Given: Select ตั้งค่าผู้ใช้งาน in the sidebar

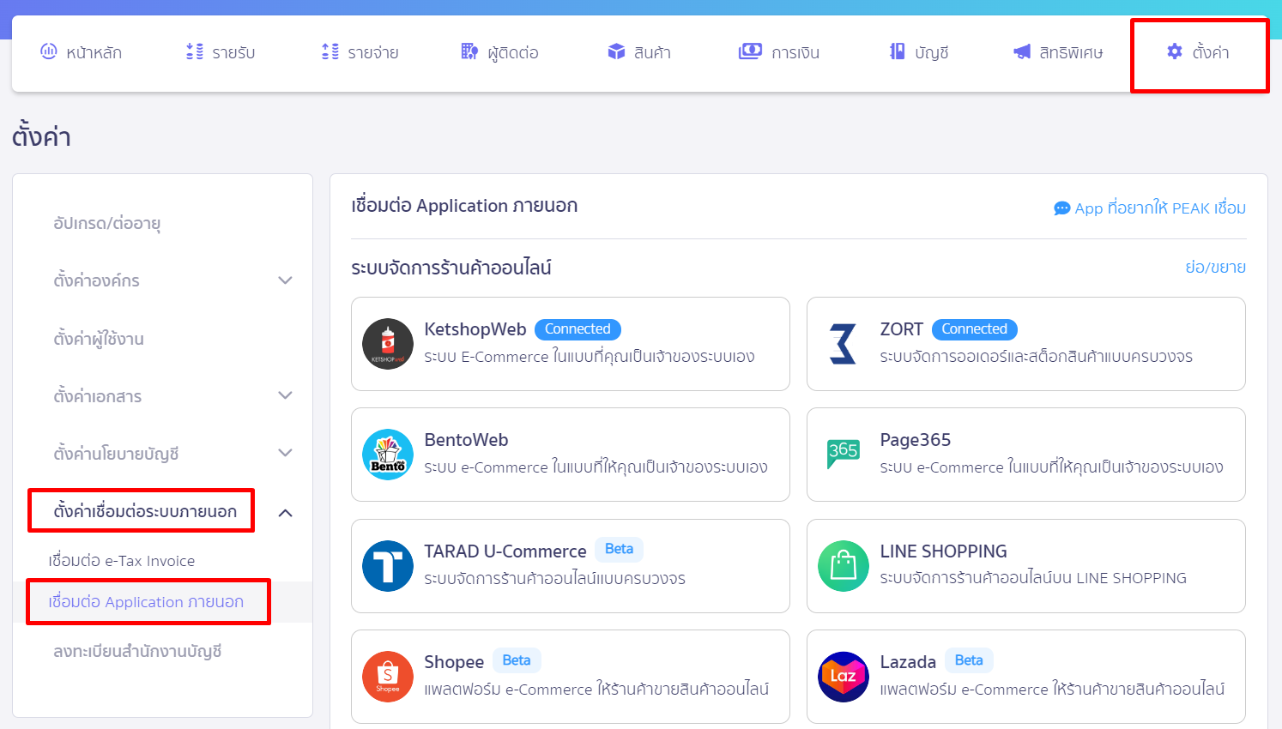Looking at the screenshot, I should point(99,339).
